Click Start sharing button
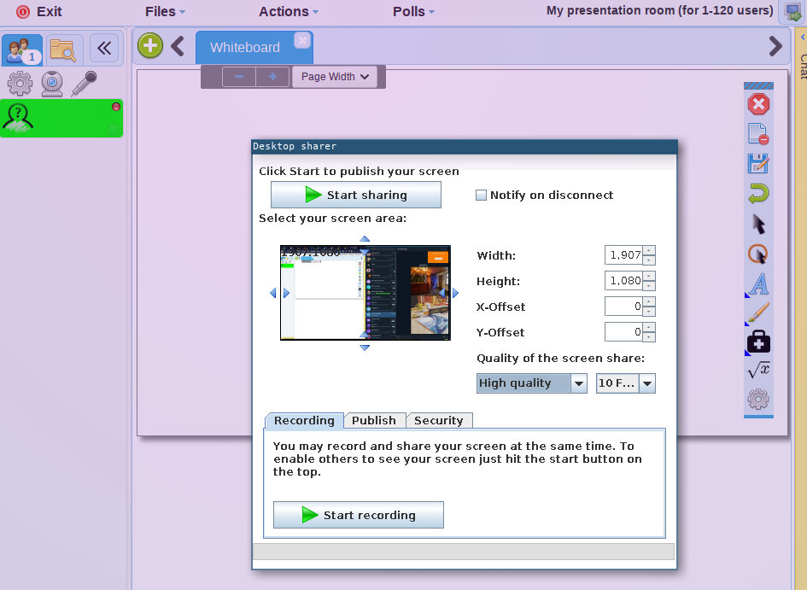 point(356,195)
